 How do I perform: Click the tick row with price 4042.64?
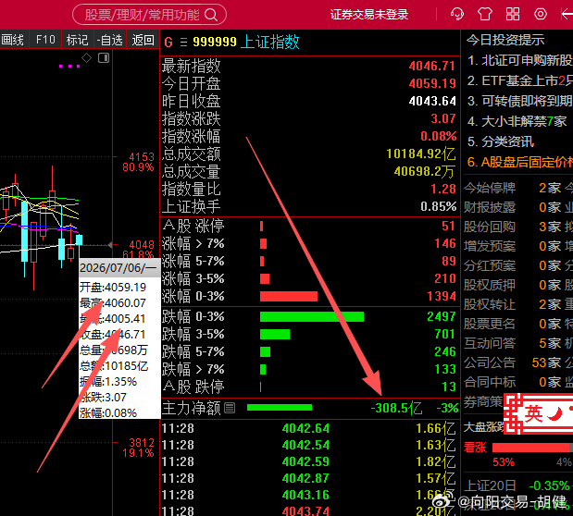309,428
